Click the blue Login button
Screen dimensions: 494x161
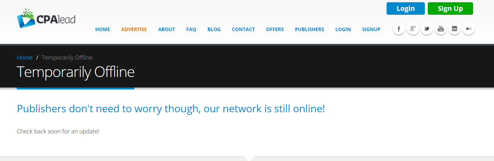pyautogui.click(x=406, y=9)
